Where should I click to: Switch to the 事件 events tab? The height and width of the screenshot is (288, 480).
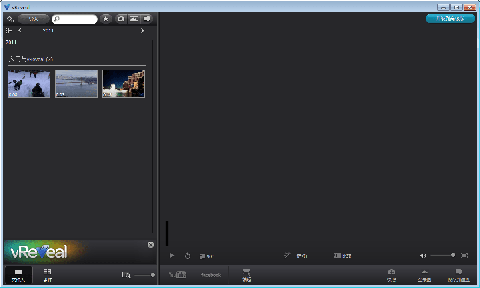[x=48, y=275]
